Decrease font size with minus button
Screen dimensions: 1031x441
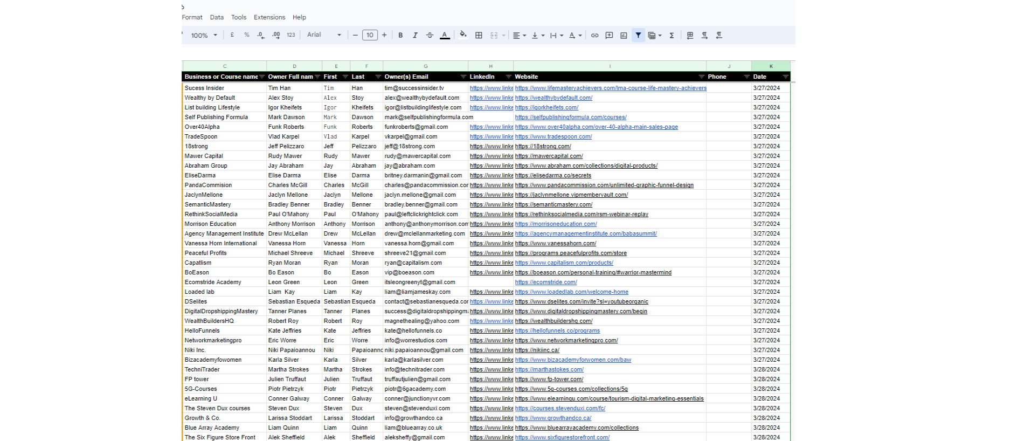pos(355,35)
